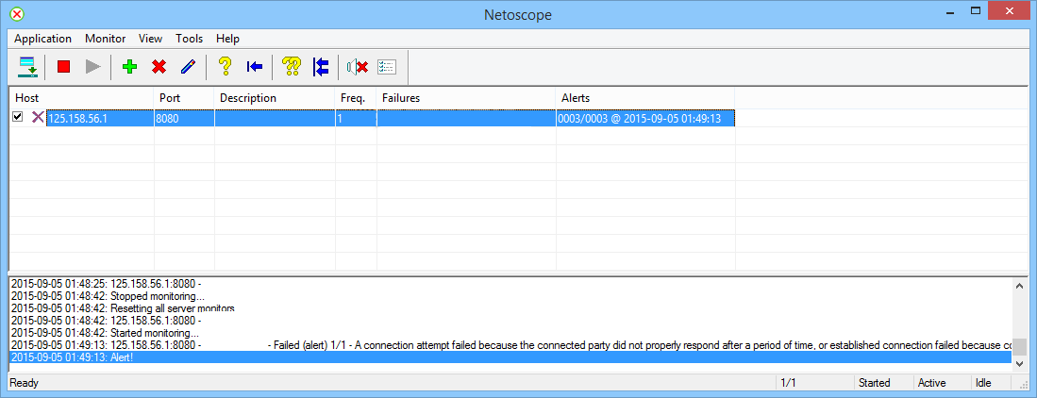Screen dimensions: 1037x398
Task: Click the 'Ready' status bar text
Action: 25,383
